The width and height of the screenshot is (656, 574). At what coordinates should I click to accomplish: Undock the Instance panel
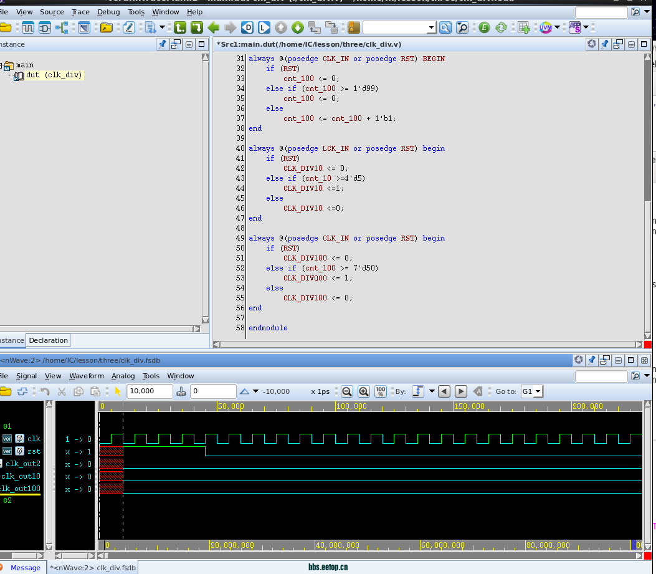176,44
